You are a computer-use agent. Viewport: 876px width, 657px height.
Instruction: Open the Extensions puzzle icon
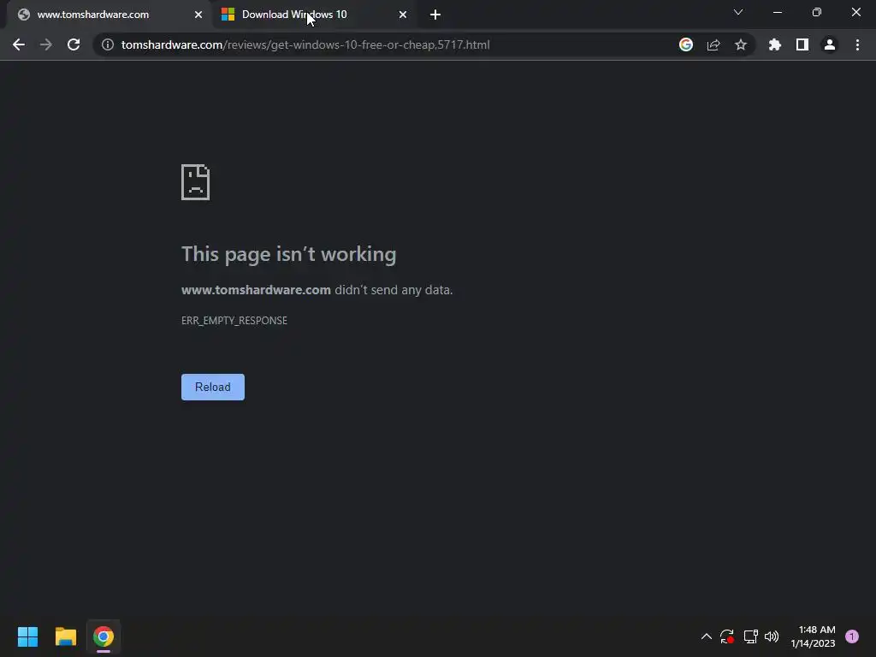(x=775, y=44)
